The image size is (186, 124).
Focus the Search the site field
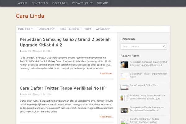click(142, 46)
